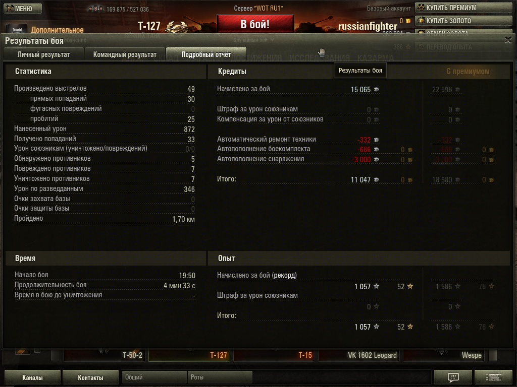
Task: Click the credits icon next to 15 065
Action: click(376, 90)
